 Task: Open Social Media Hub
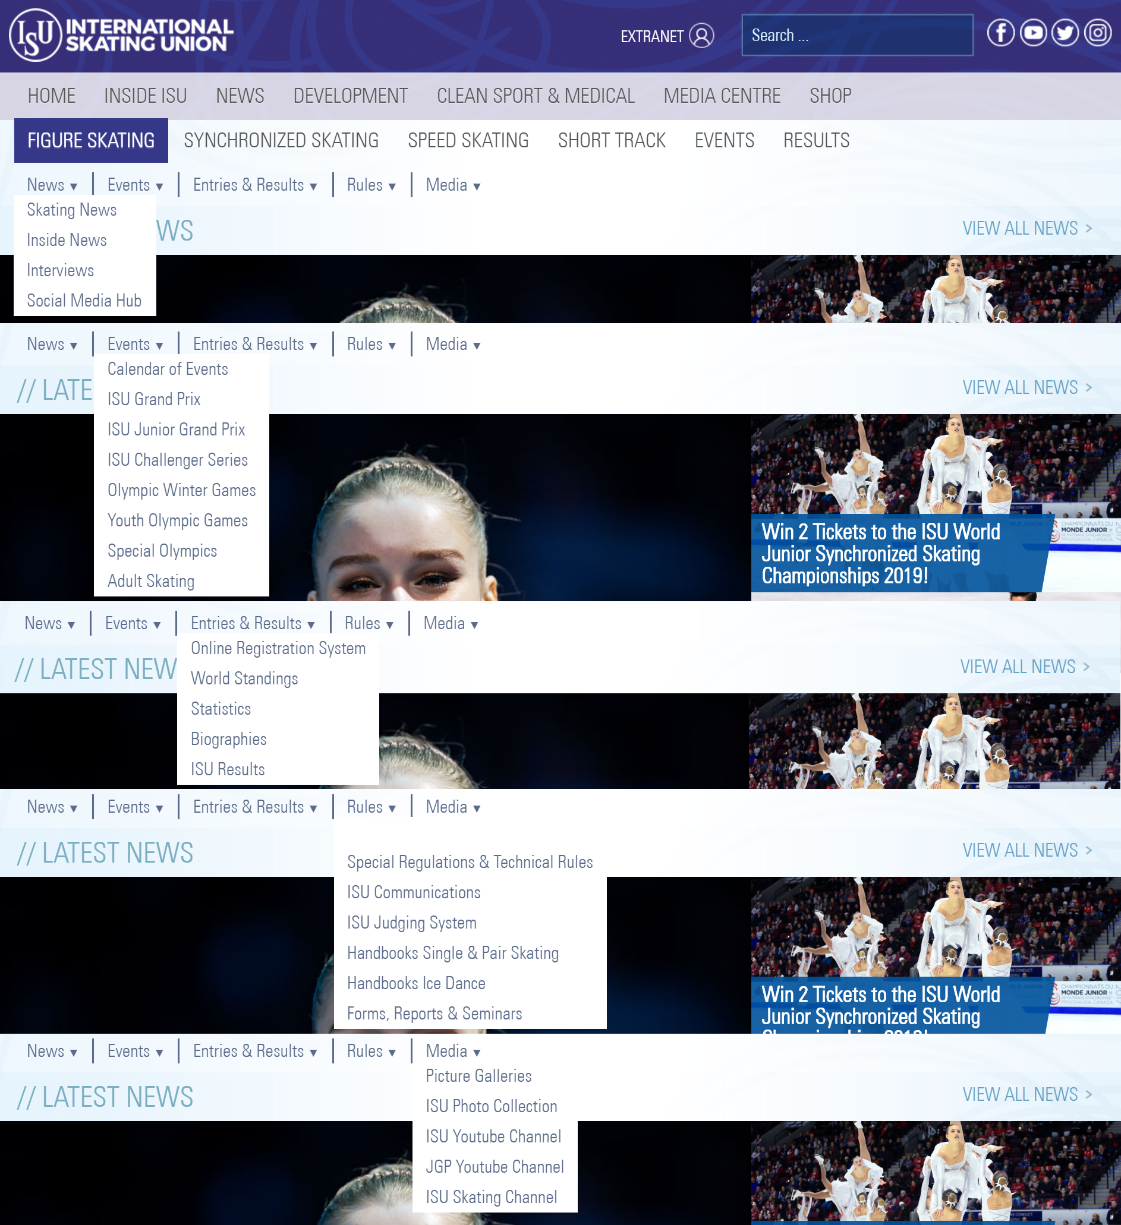84,301
